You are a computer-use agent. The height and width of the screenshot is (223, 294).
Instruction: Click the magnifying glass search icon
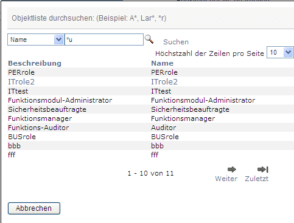pos(149,39)
